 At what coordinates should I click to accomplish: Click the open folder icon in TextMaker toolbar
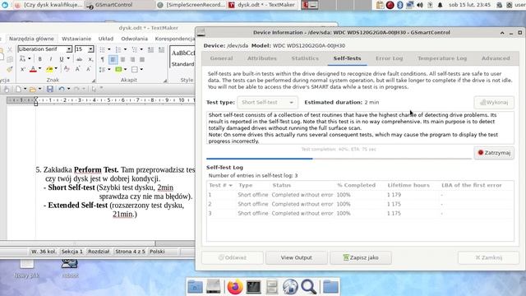33,89
